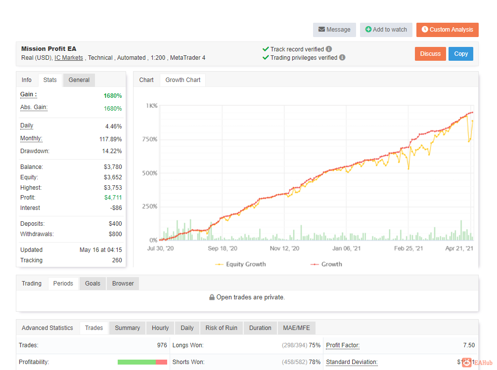Click the Gain underlined label
Image resolution: width=497 pixels, height=370 pixels.
[29, 95]
